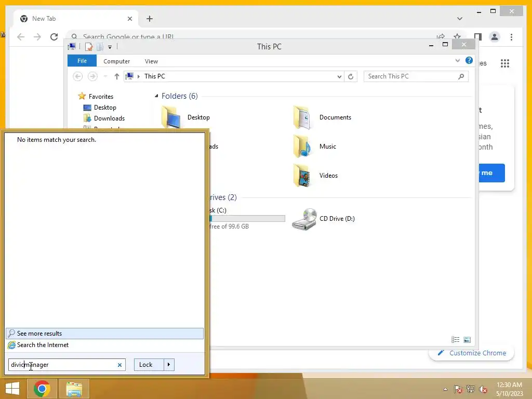Select the CD Drive (D:) icon
Screen dimensions: 532x399
[x=304, y=219]
